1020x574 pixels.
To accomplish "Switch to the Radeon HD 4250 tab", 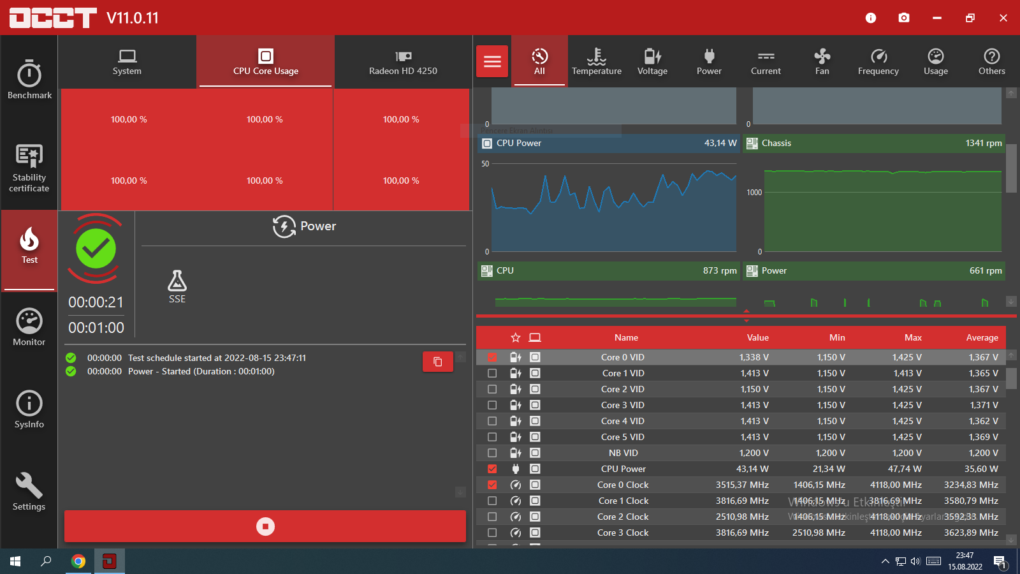I will pyautogui.click(x=403, y=62).
